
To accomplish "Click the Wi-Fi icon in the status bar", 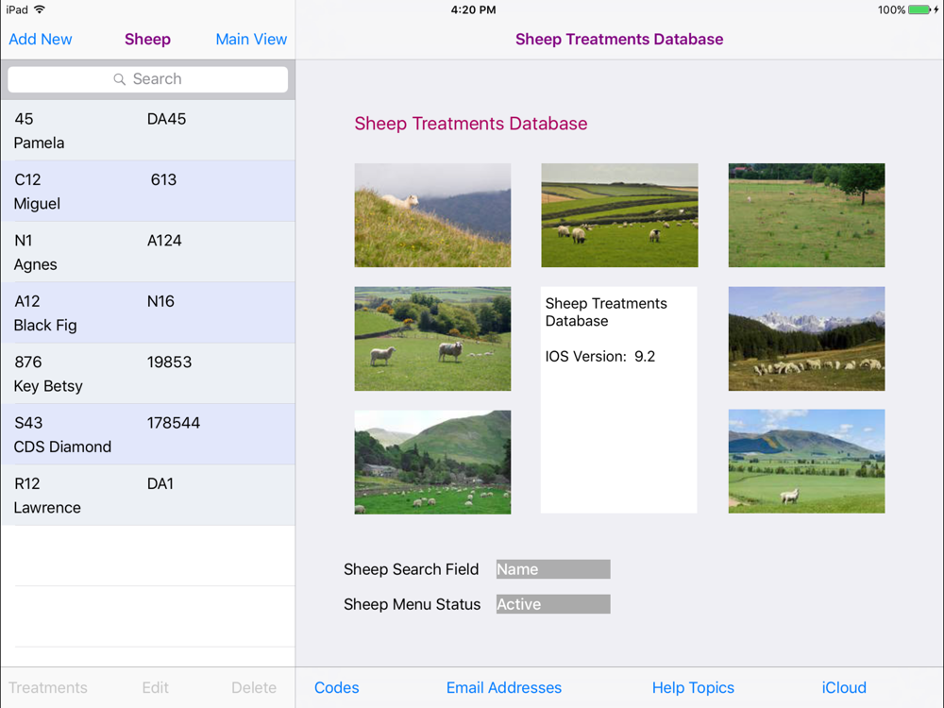I will coord(40,9).
